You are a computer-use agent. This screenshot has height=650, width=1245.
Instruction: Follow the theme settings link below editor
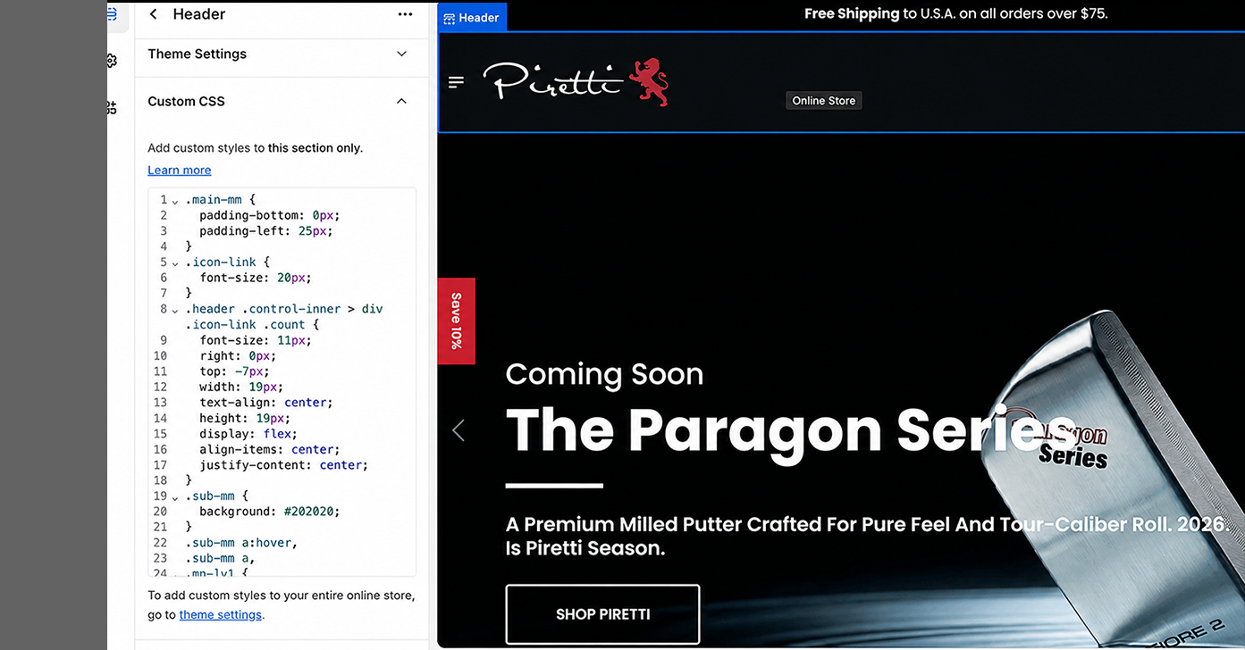point(221,614)
